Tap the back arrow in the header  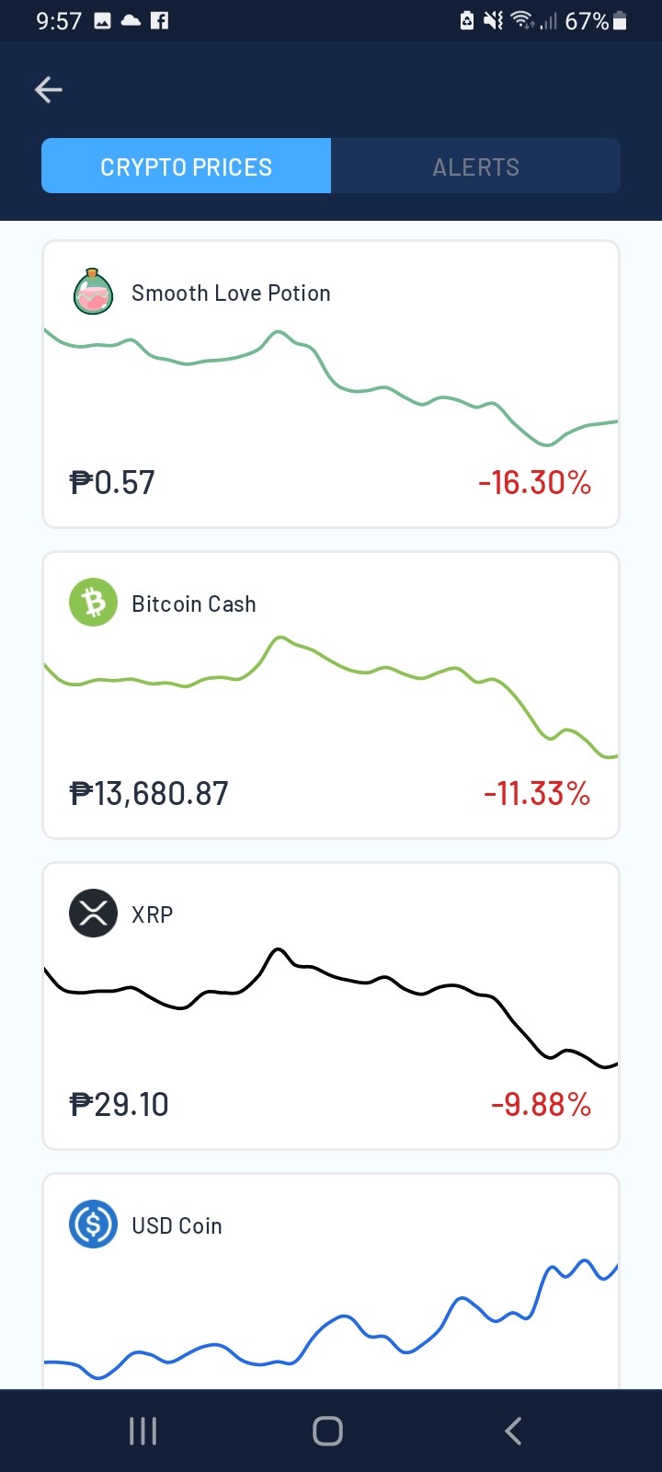pos(49,89)
